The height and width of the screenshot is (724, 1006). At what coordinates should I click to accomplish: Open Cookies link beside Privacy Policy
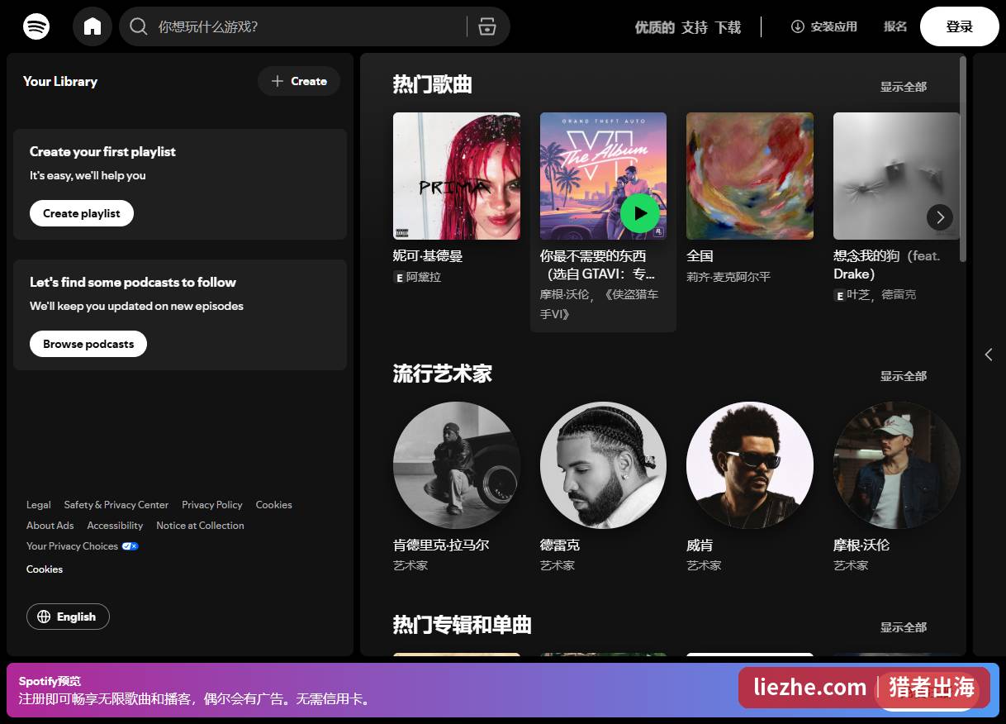(273, 505)
